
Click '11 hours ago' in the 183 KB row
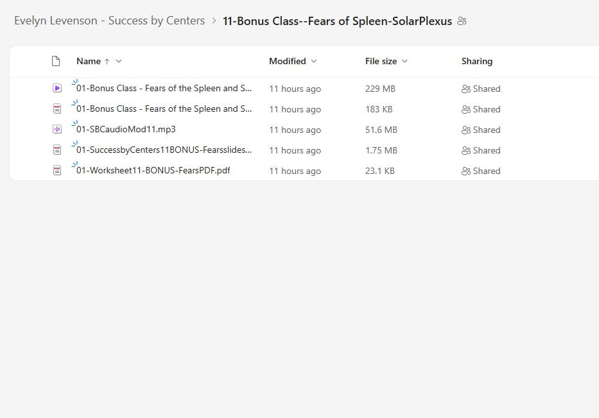pos(295,110)
